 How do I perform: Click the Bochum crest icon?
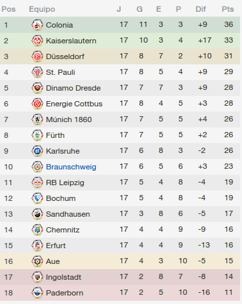(37, 198)
